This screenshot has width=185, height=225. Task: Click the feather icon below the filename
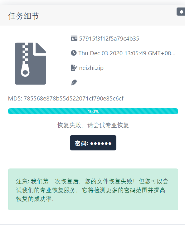point(74,82)
